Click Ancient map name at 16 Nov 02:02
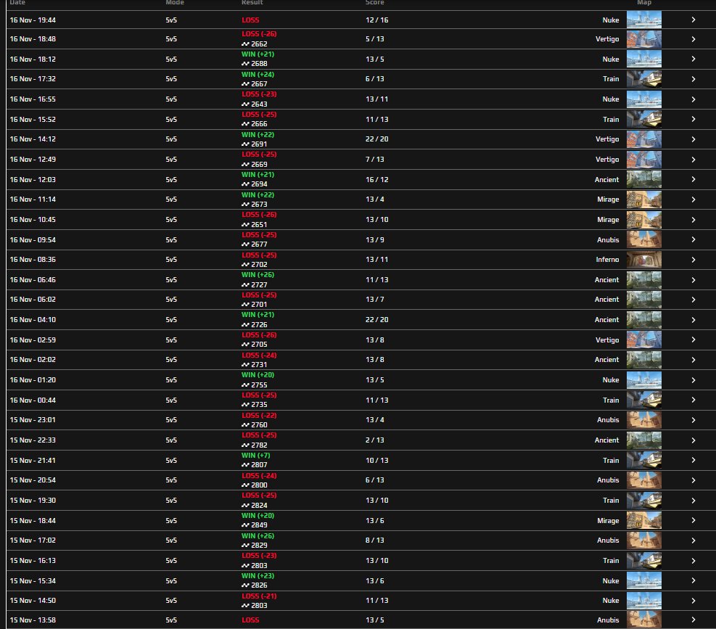 pos(607,360)
